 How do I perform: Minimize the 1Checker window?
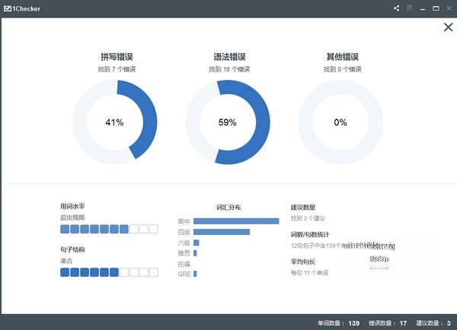point(423,9)
